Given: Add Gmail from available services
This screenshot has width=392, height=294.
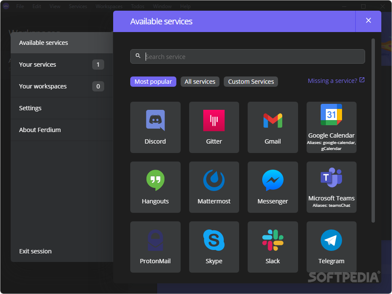Looking at the screenshot, I should point(272,127).
